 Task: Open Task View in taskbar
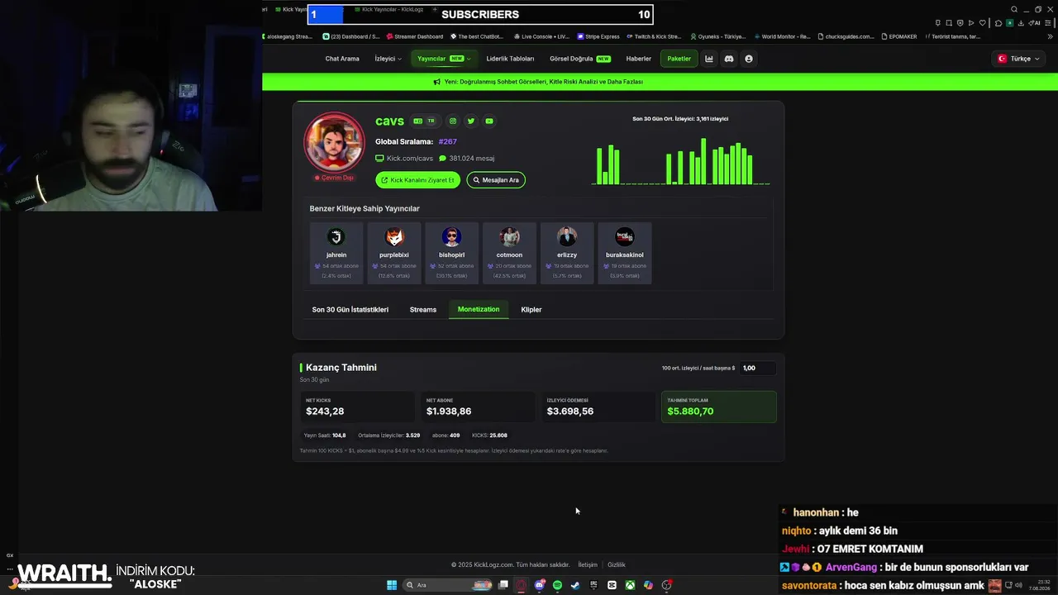[503, 585]
